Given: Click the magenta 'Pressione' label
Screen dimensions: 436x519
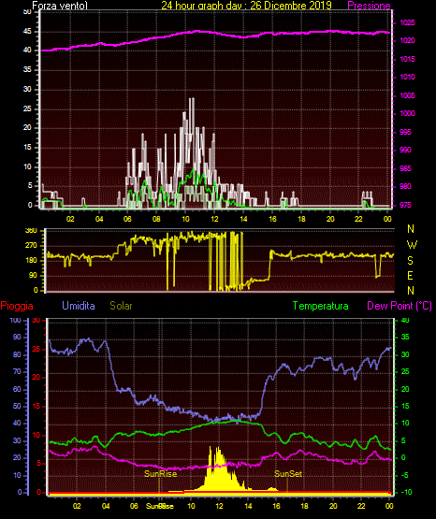Looking at the screenshot, I should coord(369,6).
